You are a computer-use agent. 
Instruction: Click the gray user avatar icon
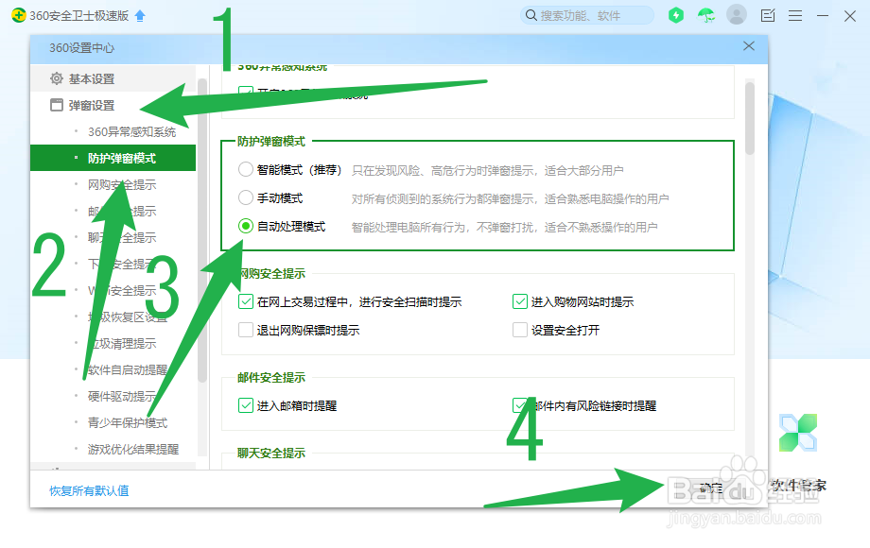point(737,14)
